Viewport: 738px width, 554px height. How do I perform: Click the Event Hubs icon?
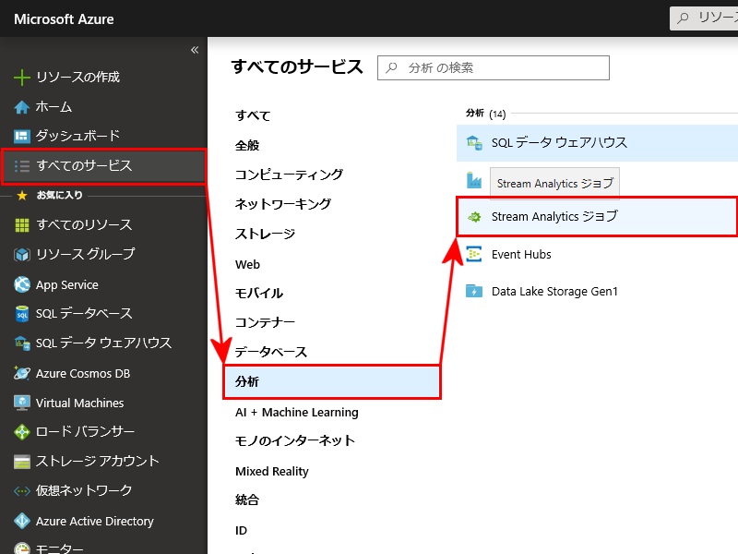tap(475, 254)
